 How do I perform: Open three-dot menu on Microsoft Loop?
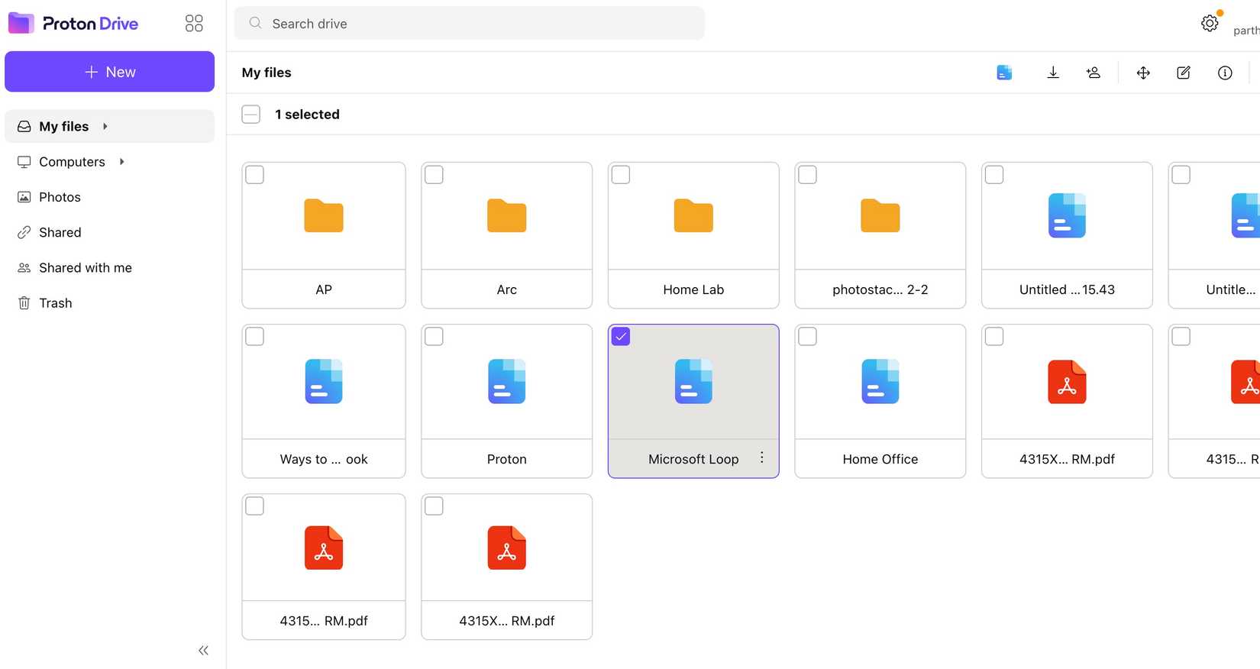(761, 457)
